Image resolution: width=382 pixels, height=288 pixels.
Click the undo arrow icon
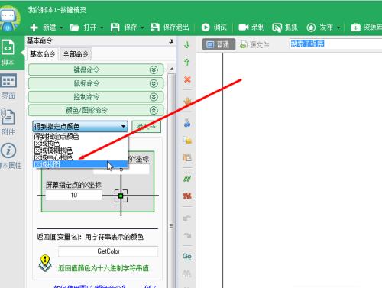point(187,218)
